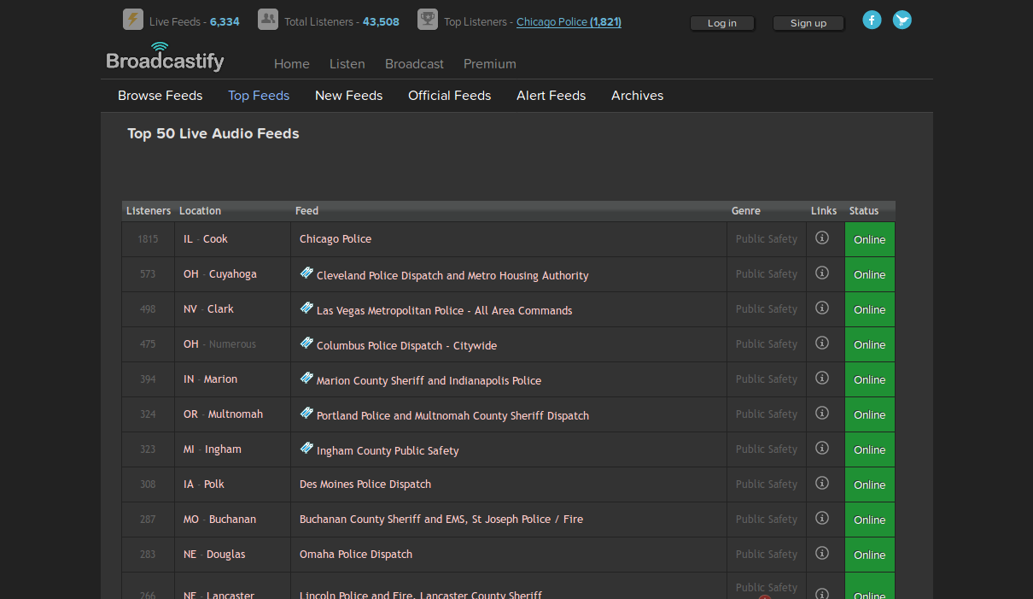1033x599 pixels.
Task: Click Public Safety genre for Omaha Police
Action: coord(767,555)
